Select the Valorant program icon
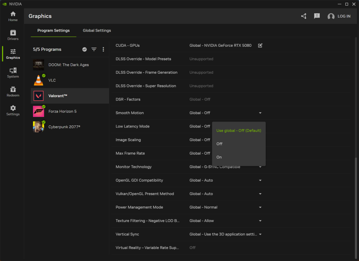Screen dimensions: 359x261 pyautogui.click(x=39, y=96)
